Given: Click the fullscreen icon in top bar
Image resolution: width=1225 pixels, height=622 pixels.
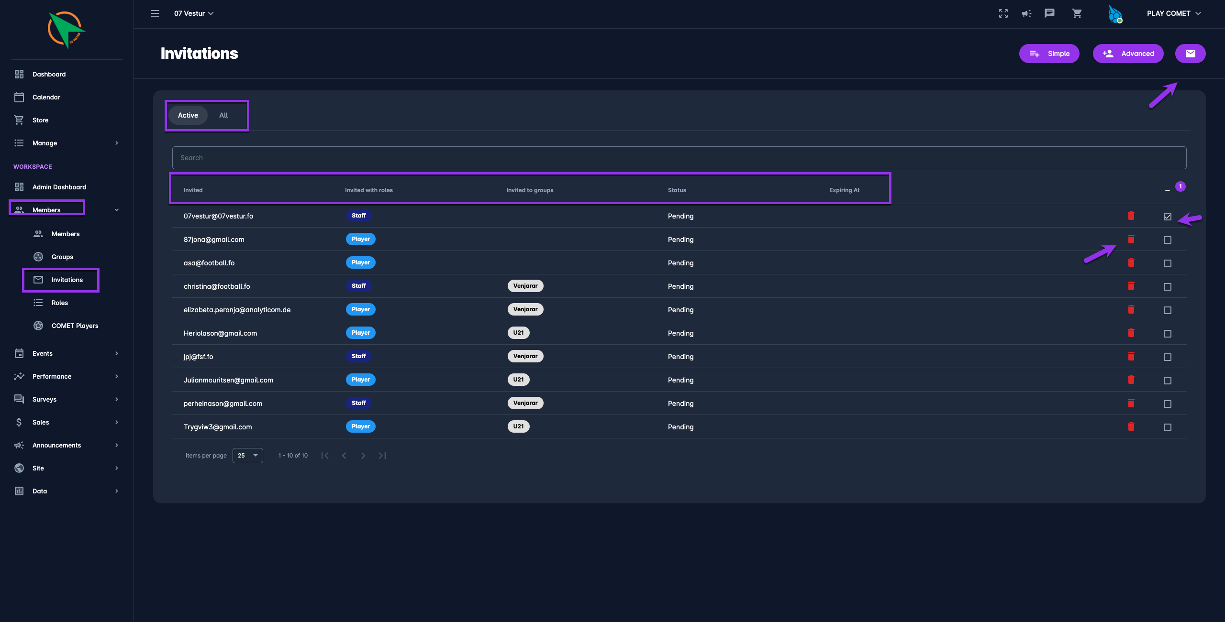Looking at the screenshot, I should [x=1003, y=13].
